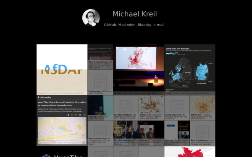Open the red map tile in bottom row

[x=190, y=152]
